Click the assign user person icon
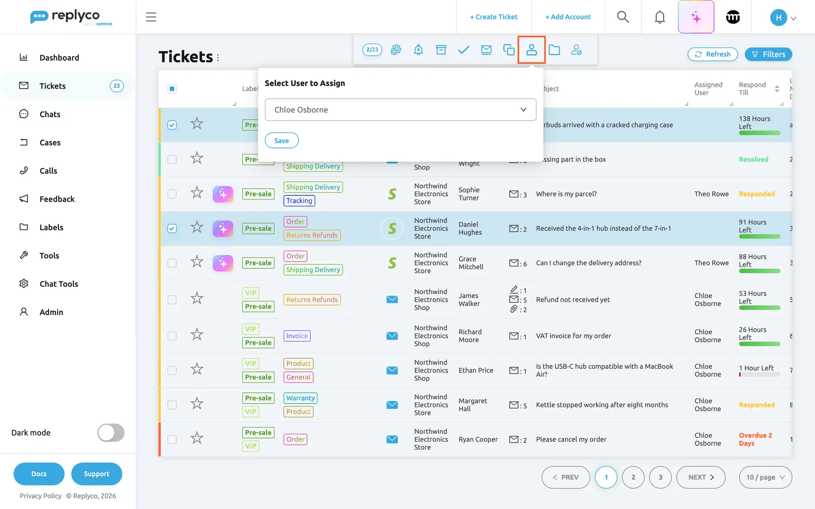The height and width of the screenshot is (509, 815). 532,50
